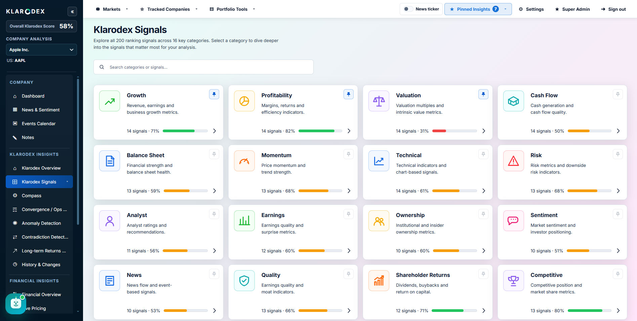
Task: Click the Growth trending-up icon
Action: pos(110,101)
